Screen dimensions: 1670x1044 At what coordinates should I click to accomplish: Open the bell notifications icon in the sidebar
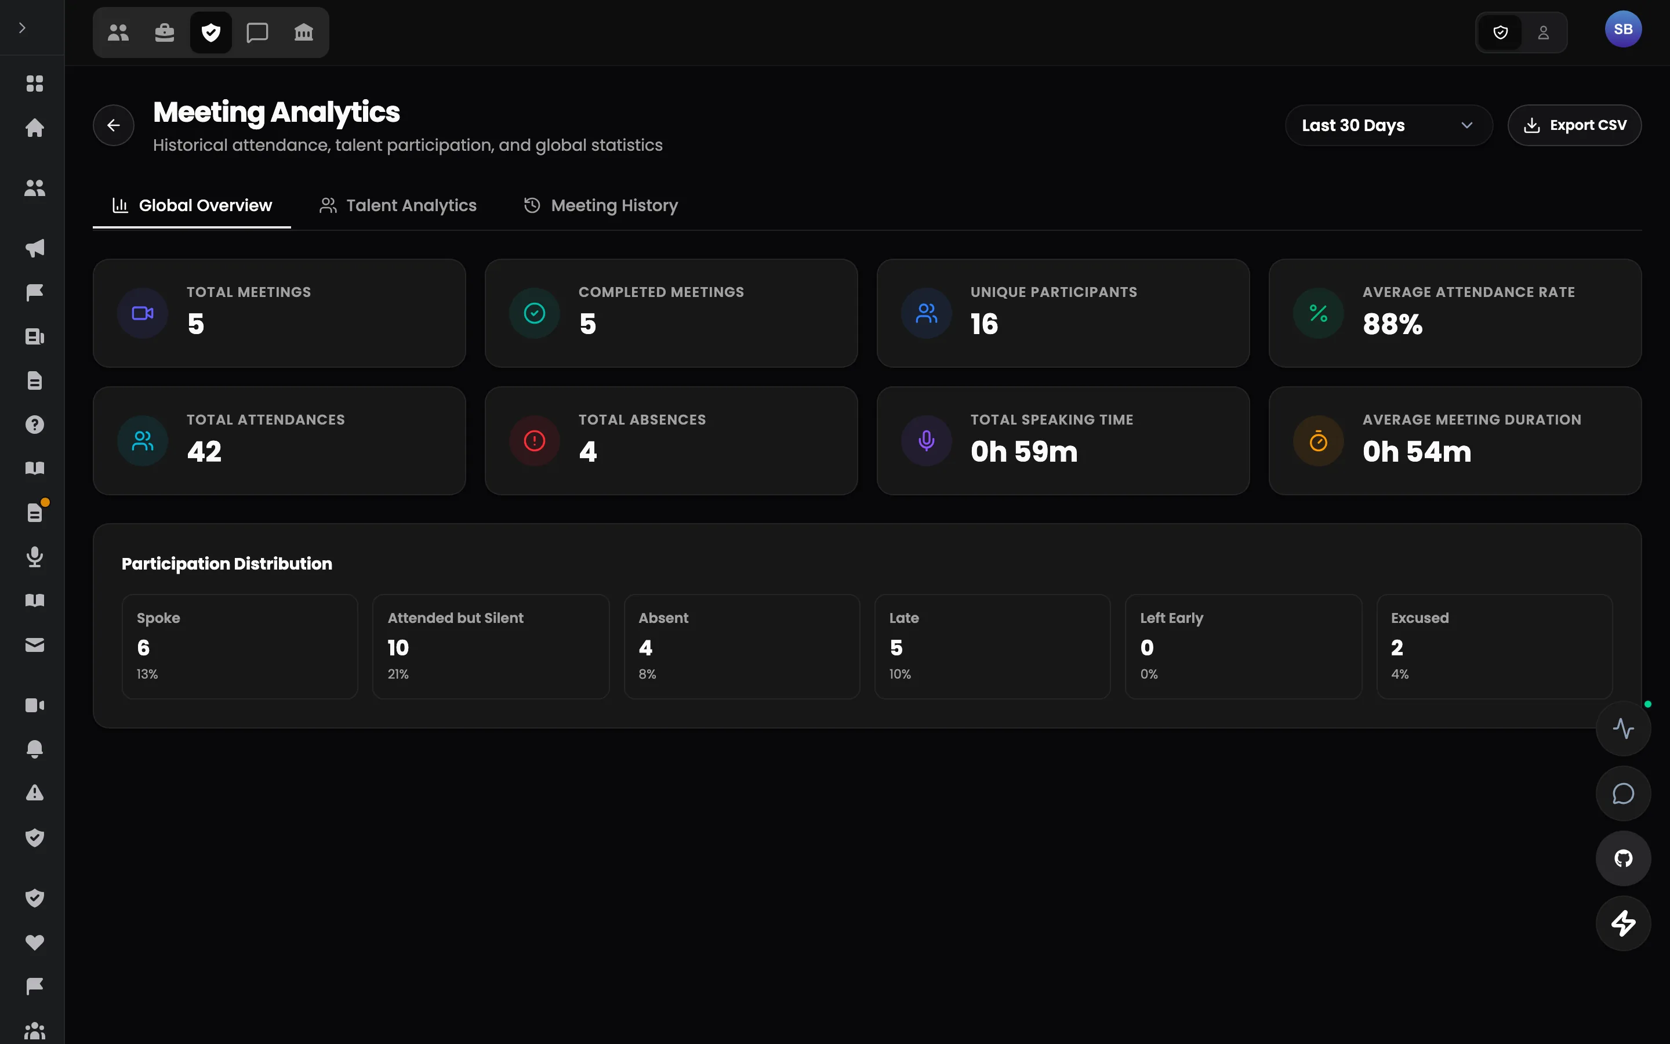[35, 749]
